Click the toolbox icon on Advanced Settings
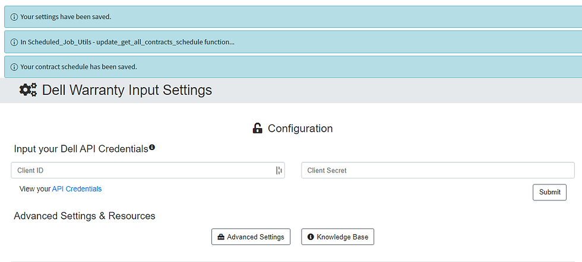 tap(221, 237)
